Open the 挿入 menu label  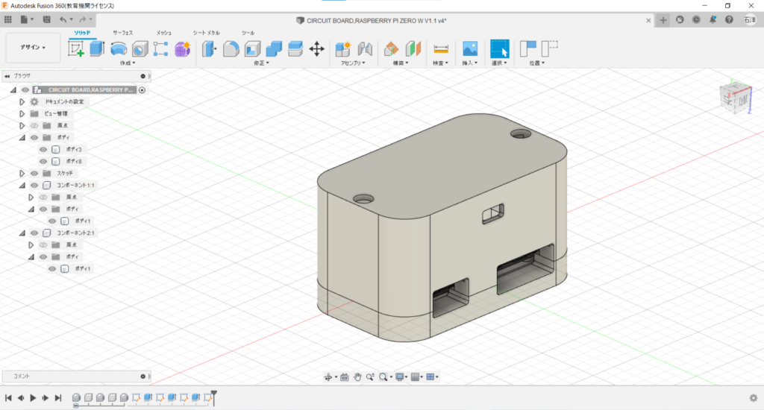click(470, 63)
